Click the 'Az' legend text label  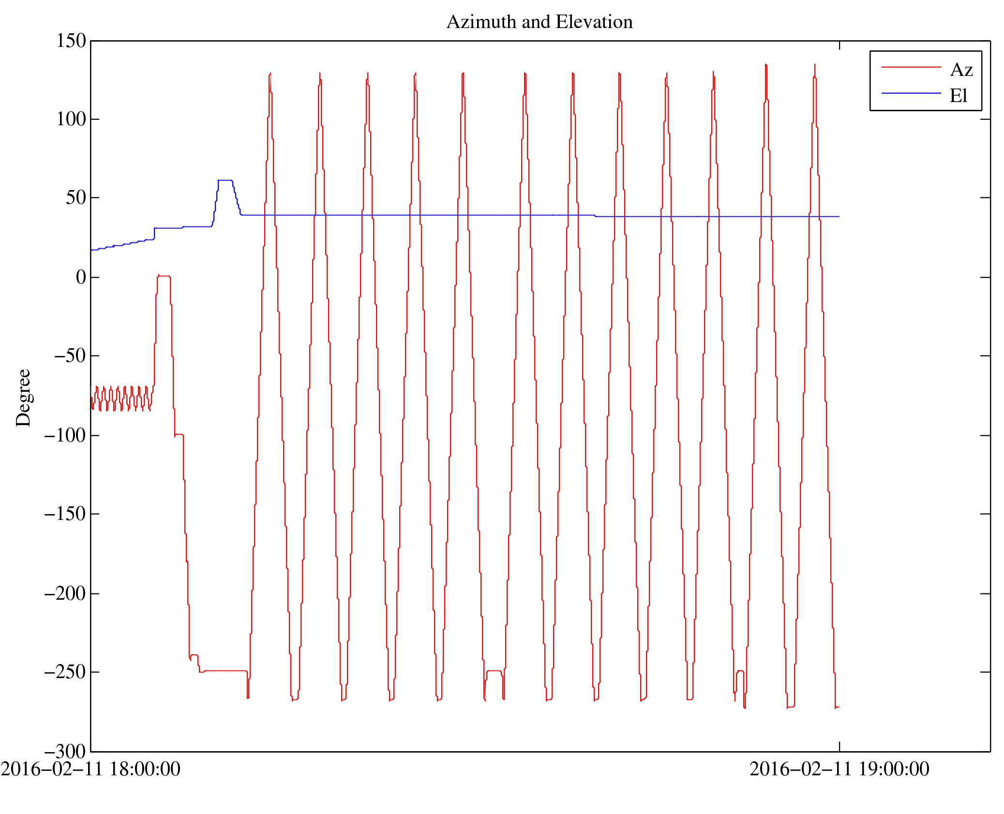(961, 70)
